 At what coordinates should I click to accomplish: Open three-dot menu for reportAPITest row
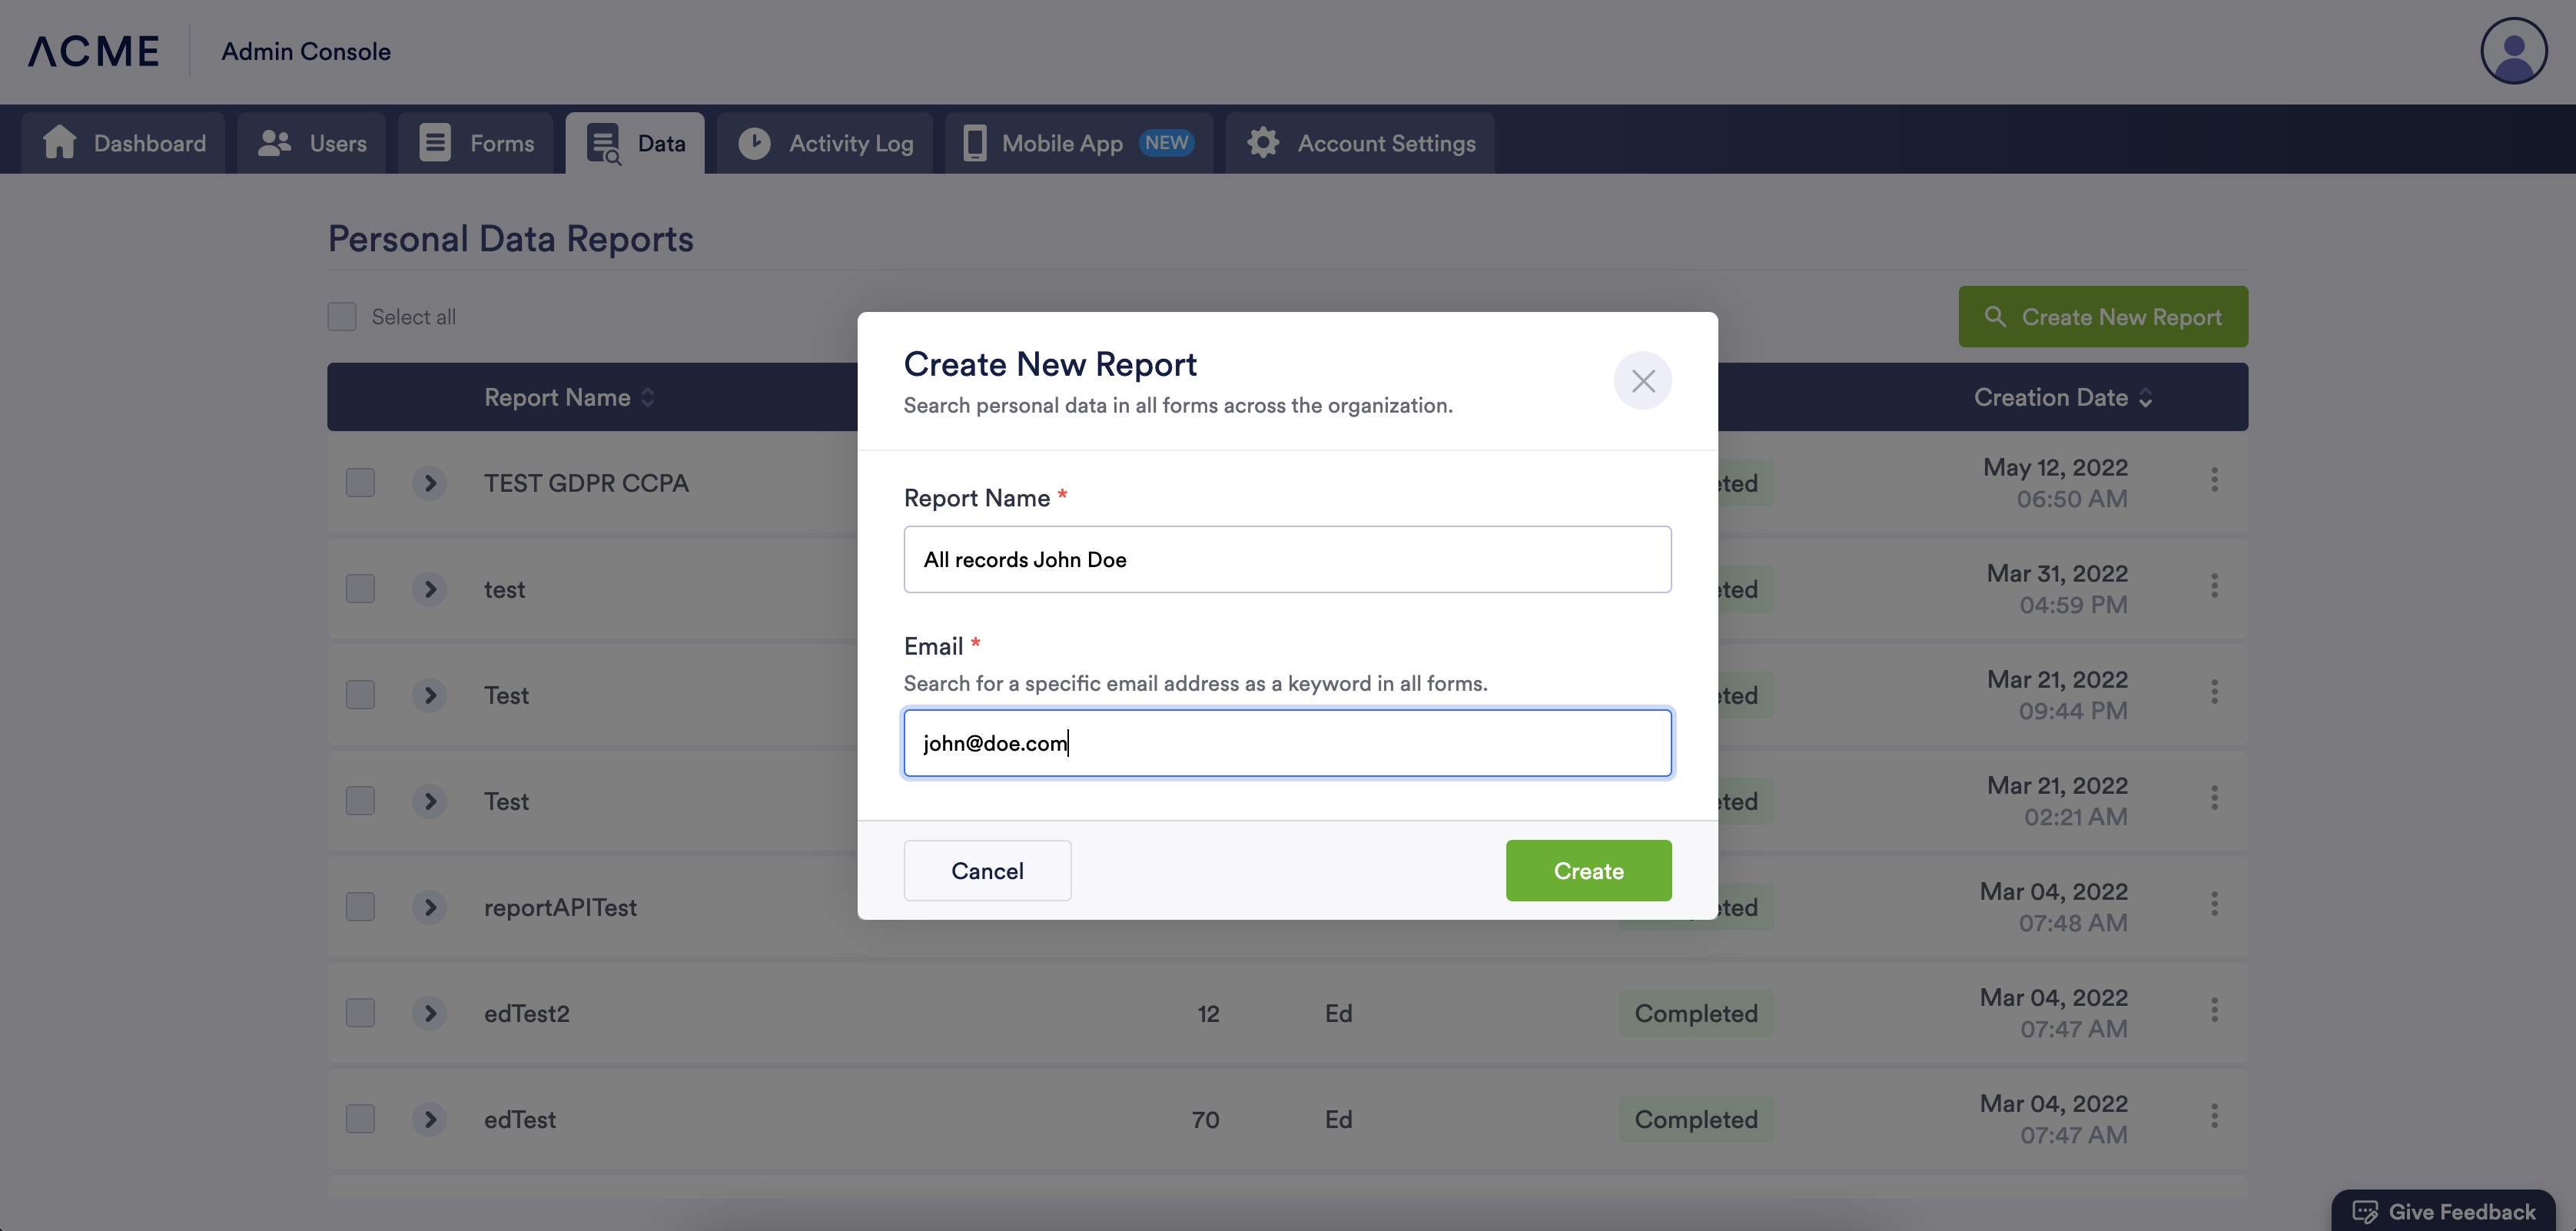[x=2214, y=904]
